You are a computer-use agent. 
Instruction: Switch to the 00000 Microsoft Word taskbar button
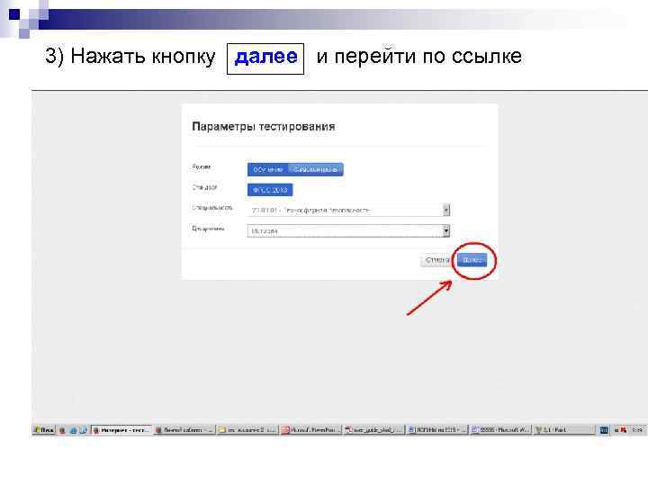click(500, 430)
